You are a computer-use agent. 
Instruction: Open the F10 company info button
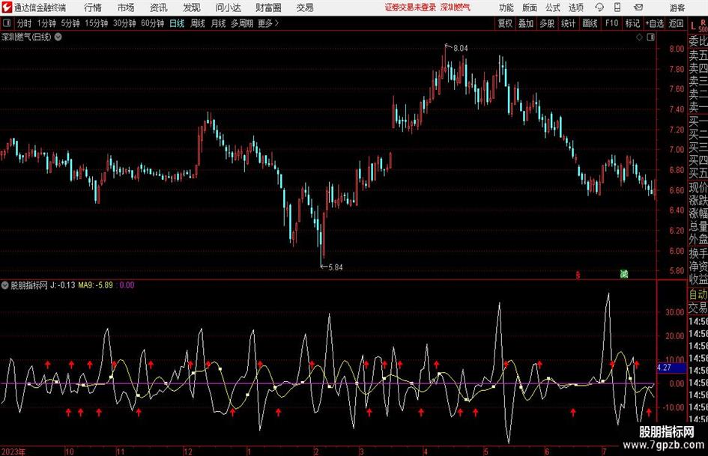click(x=612, y=23)
